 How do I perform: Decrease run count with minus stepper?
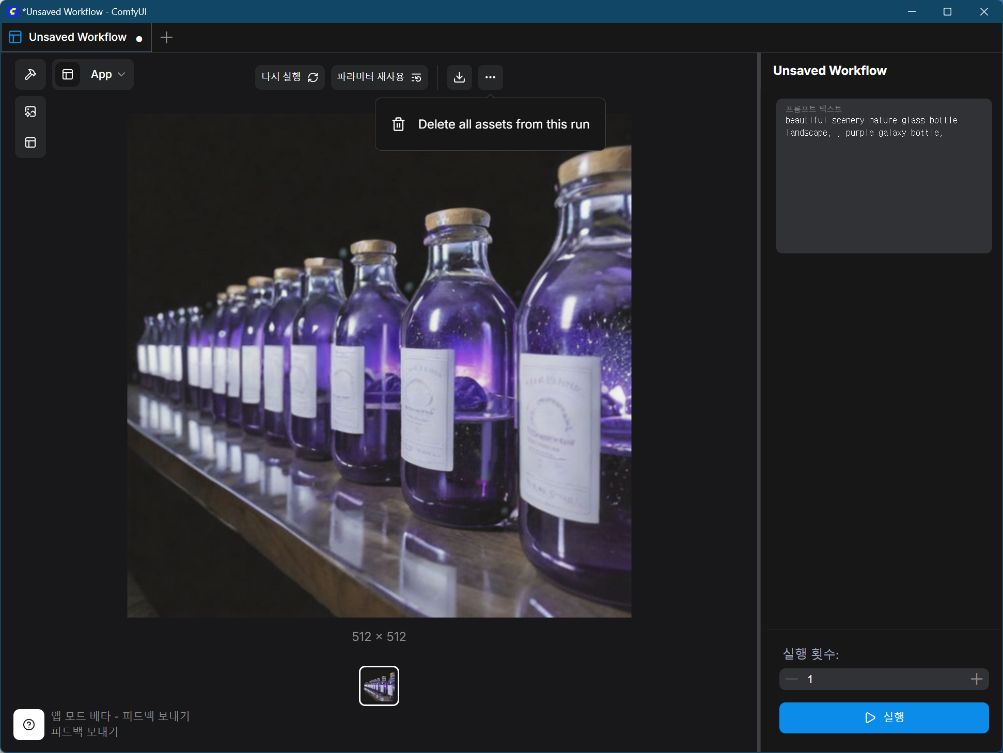792,679
